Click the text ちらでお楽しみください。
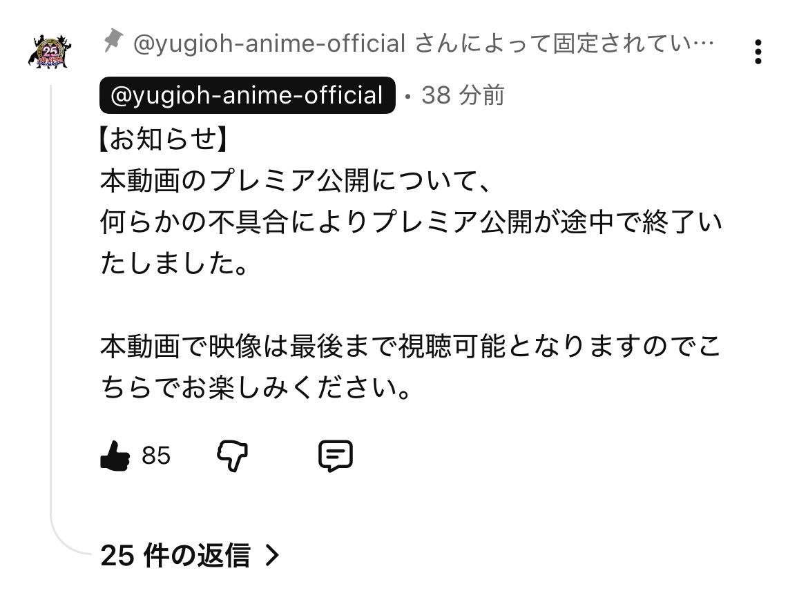The width and height of the screenshot is (808, 604). click(256, 387)
